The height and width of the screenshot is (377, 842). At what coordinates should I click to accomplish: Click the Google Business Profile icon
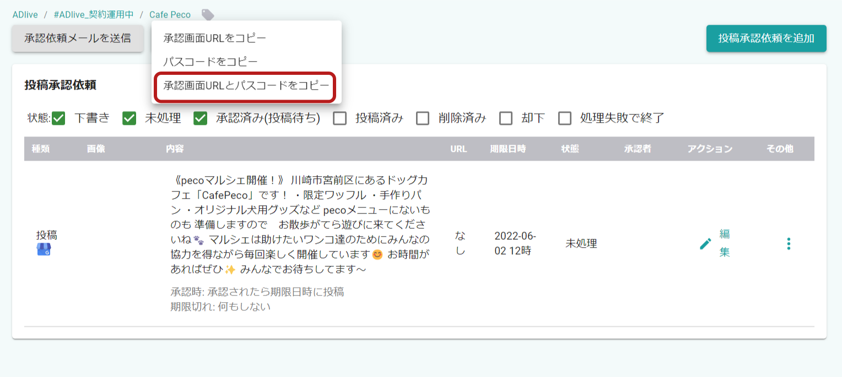(44, 250)
